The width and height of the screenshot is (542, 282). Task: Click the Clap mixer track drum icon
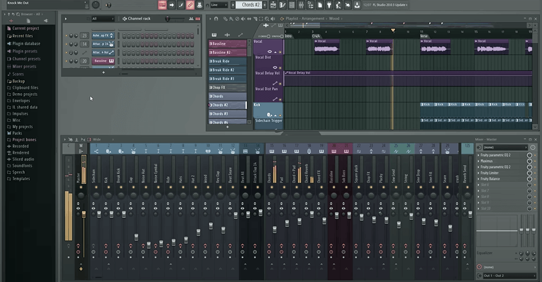point(133,151)
